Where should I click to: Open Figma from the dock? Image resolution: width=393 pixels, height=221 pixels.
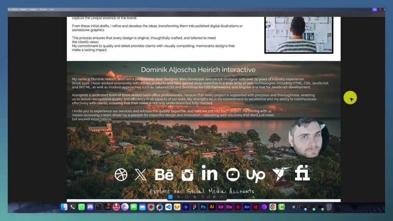195,207
